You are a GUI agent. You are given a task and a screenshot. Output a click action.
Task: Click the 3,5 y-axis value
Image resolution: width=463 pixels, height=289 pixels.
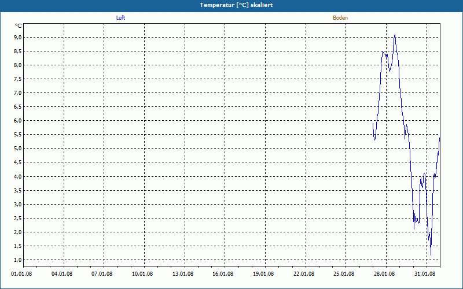point(18,191)
